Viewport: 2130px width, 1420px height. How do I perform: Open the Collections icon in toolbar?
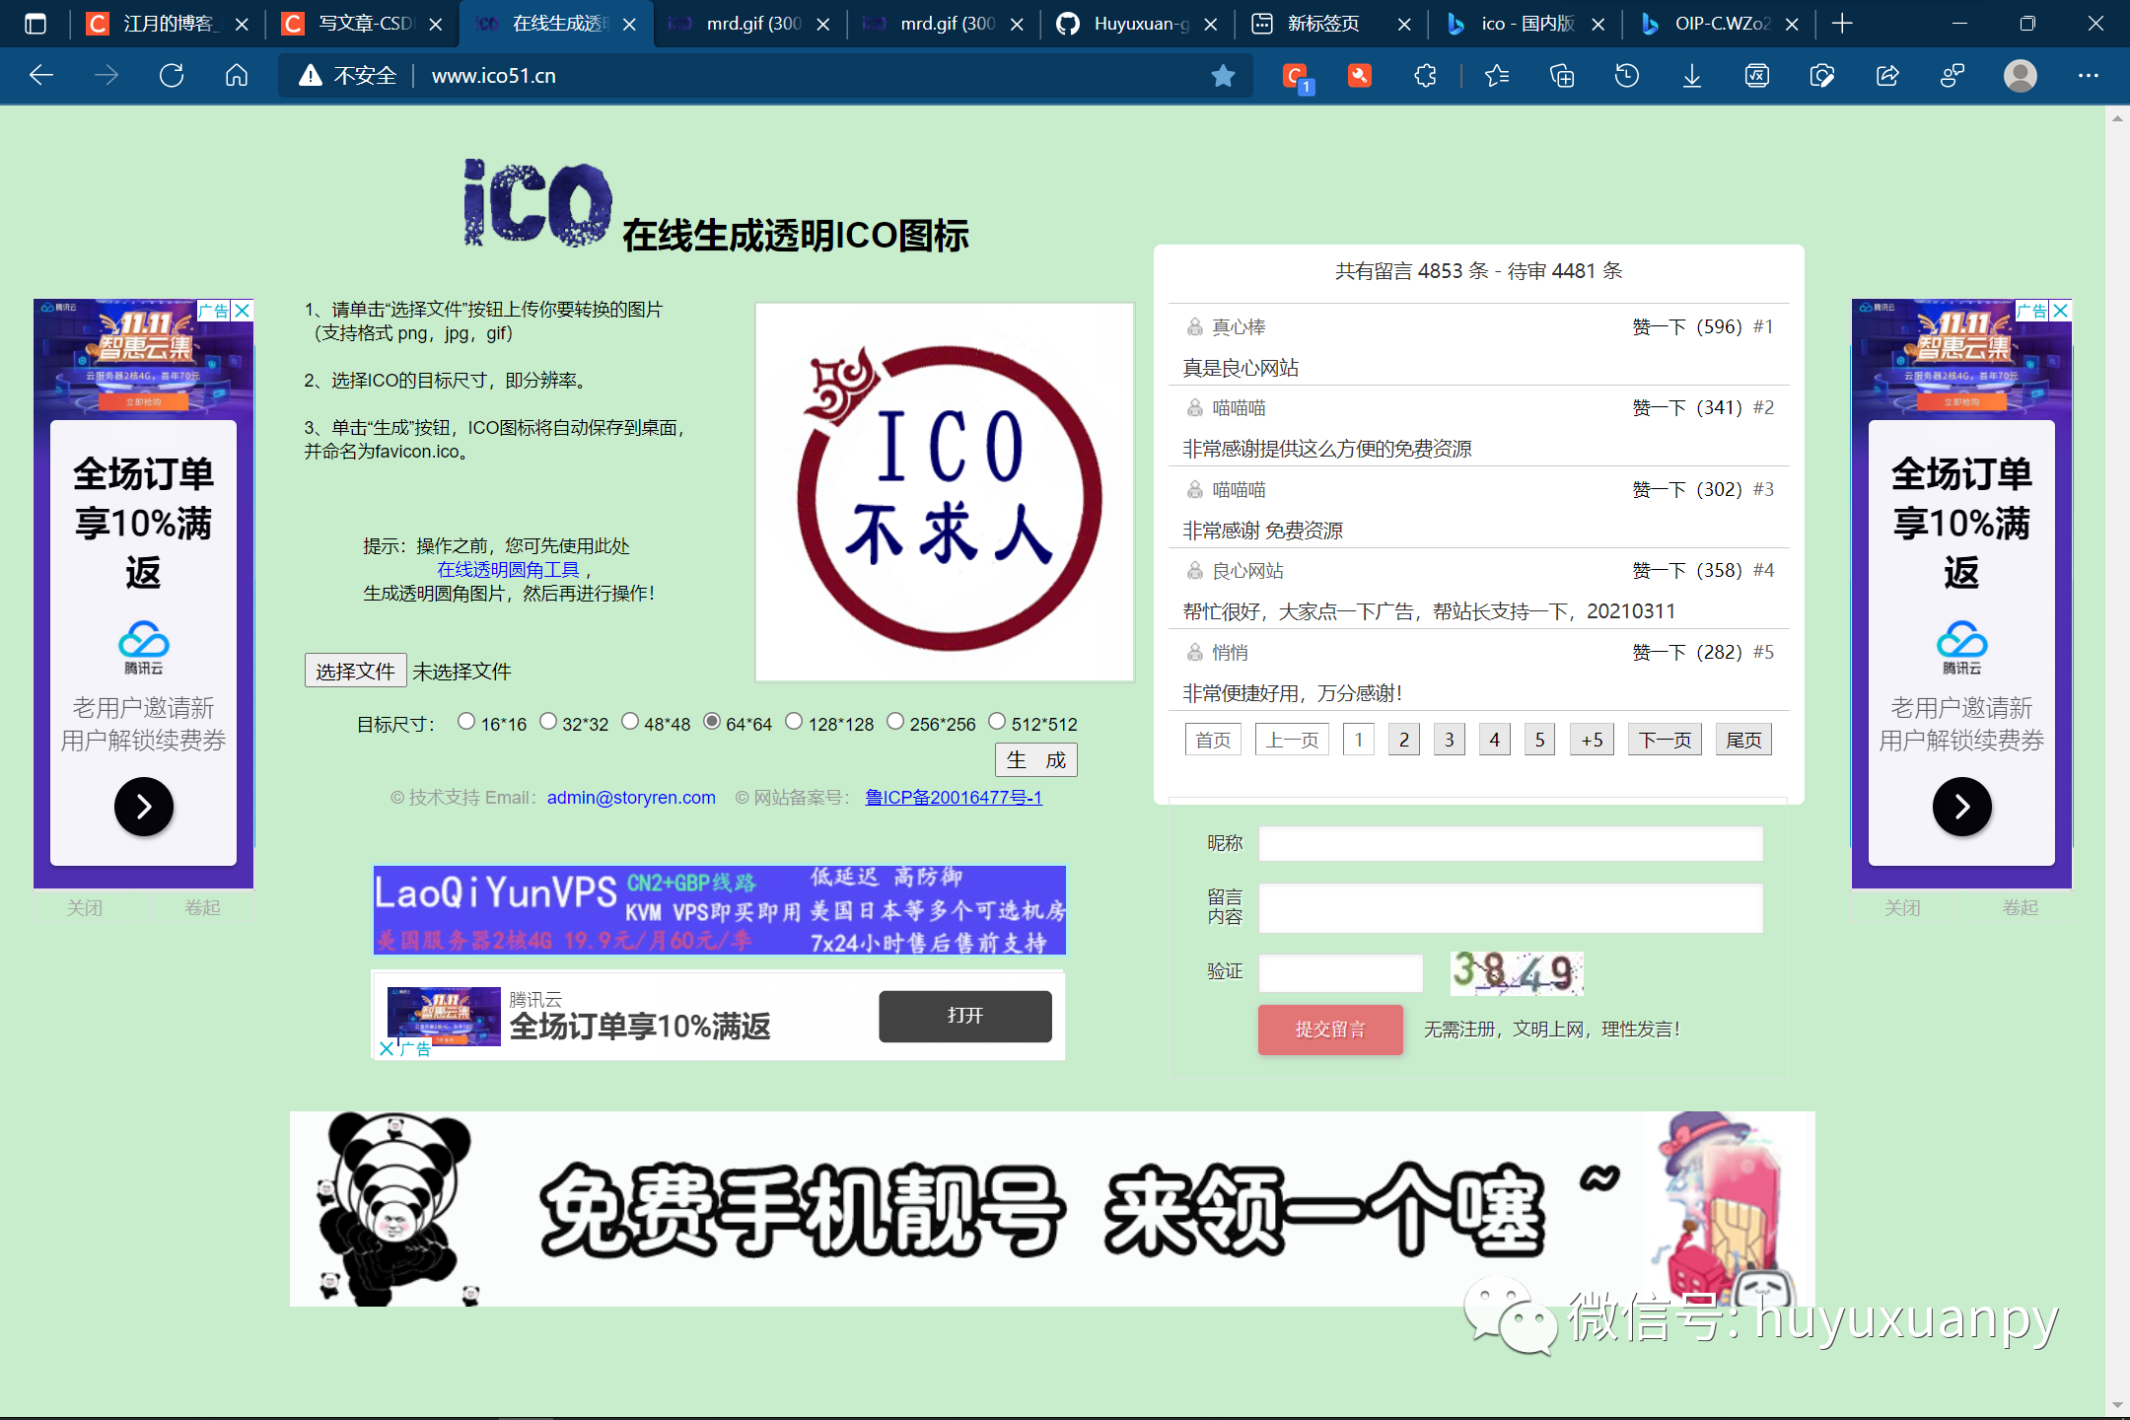coord(1561,75)
